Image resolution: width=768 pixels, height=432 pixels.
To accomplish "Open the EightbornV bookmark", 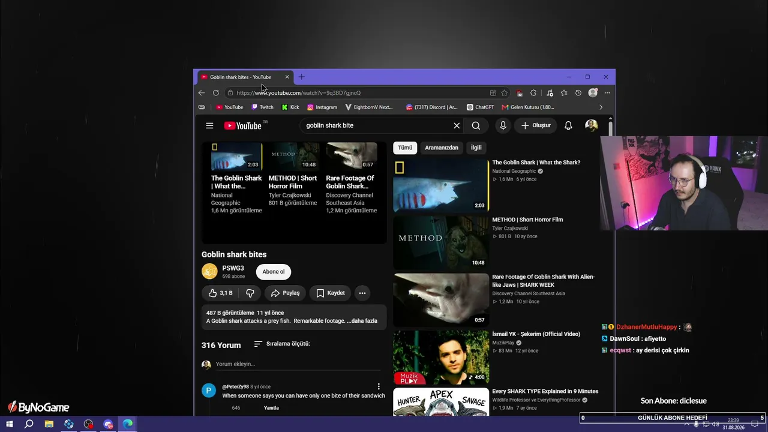I will 369,107.
